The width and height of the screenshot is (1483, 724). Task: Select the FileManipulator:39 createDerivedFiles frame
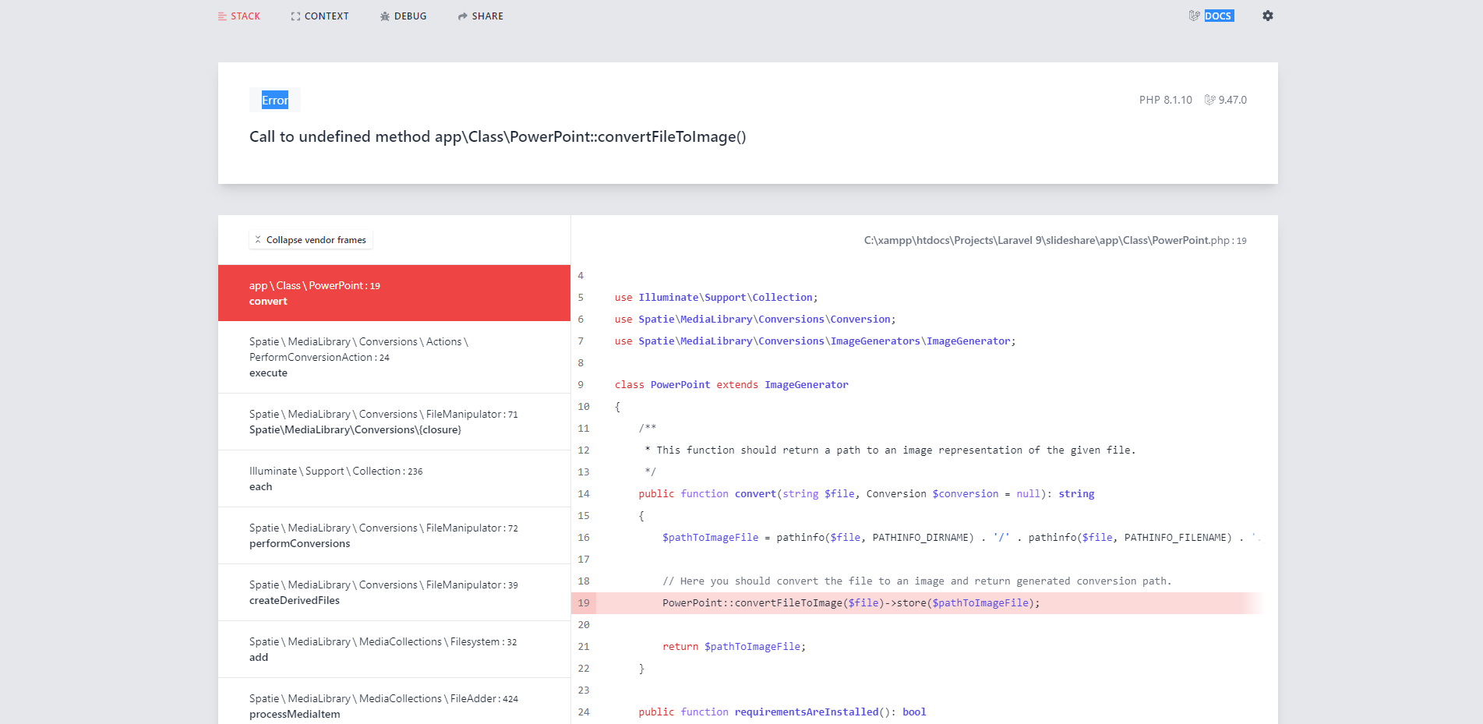394,592
